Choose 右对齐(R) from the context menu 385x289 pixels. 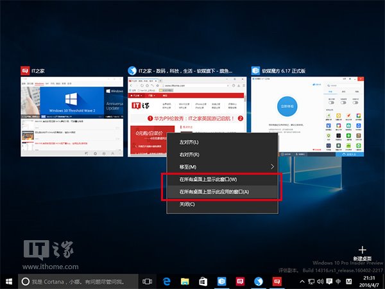[222, 155]
